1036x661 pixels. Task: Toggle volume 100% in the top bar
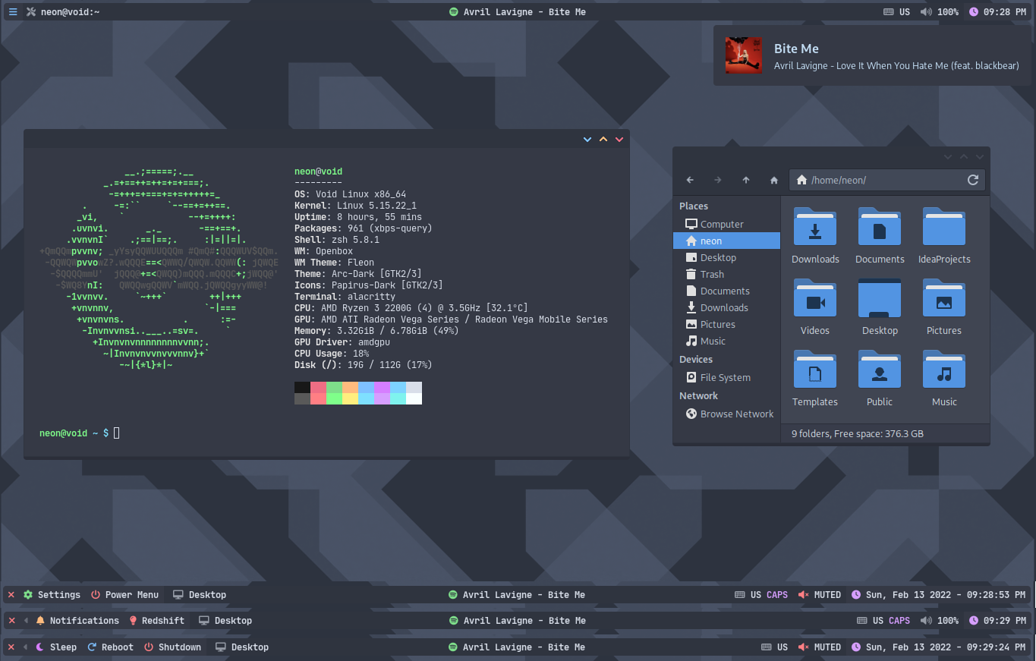(x=940, y=12)
